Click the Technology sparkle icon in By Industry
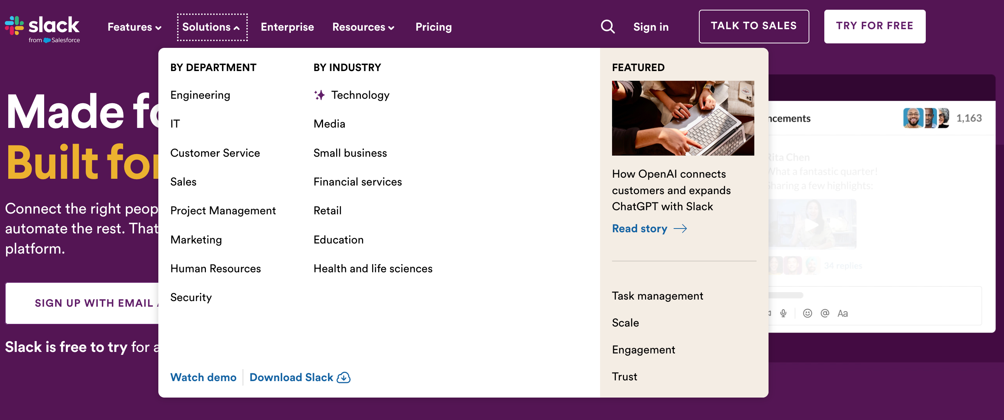The image size is (1004, 420). (318, 95)
